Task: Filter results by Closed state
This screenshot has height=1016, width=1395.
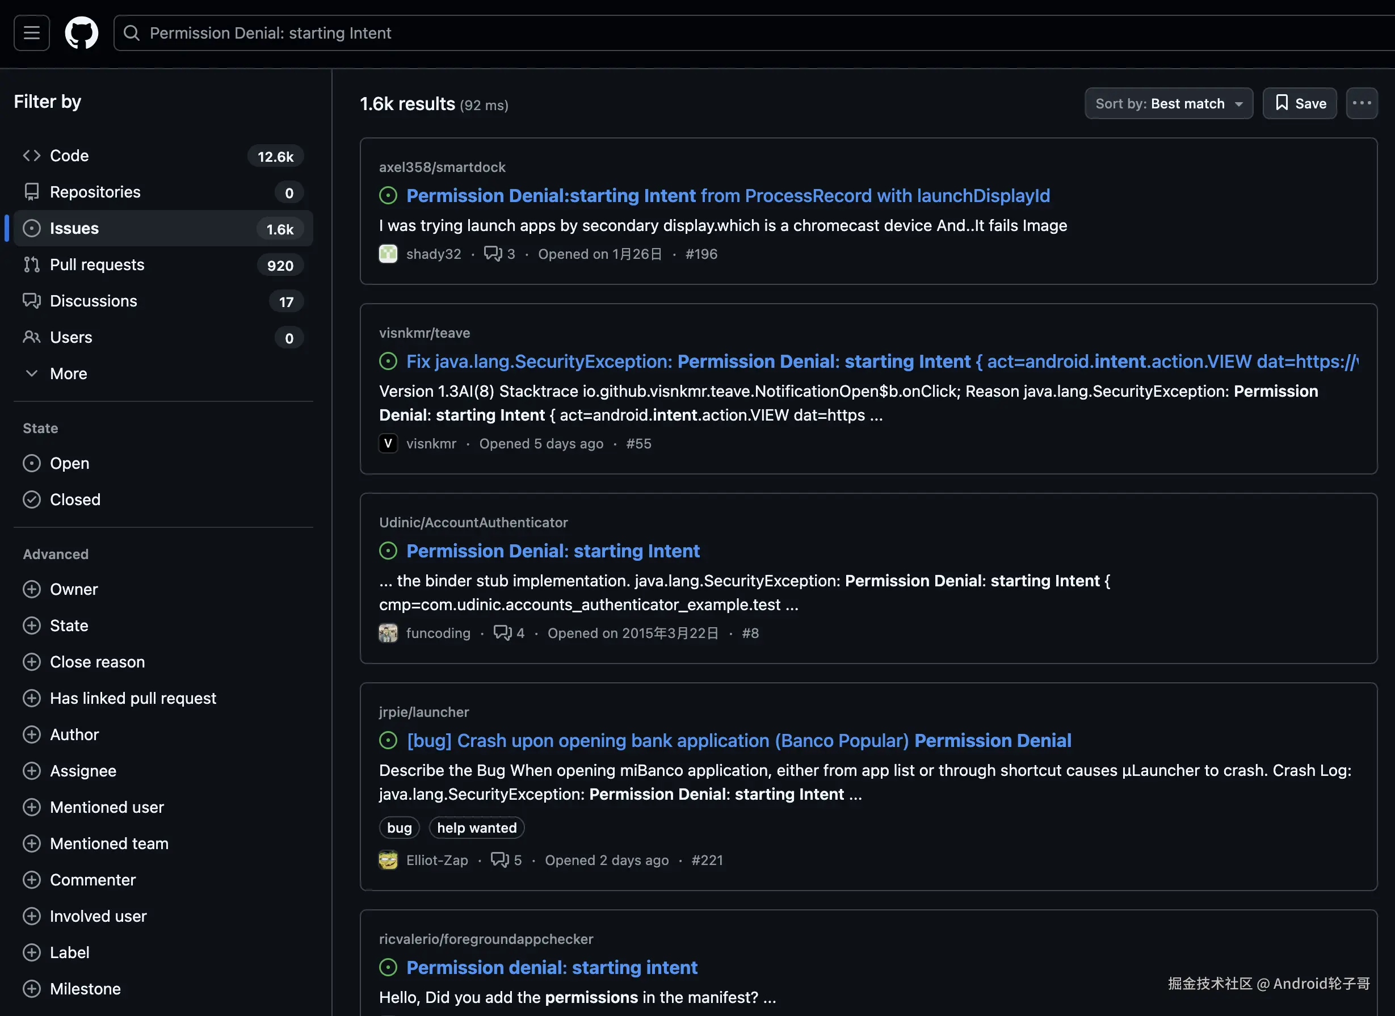Action: click(74, 499)
